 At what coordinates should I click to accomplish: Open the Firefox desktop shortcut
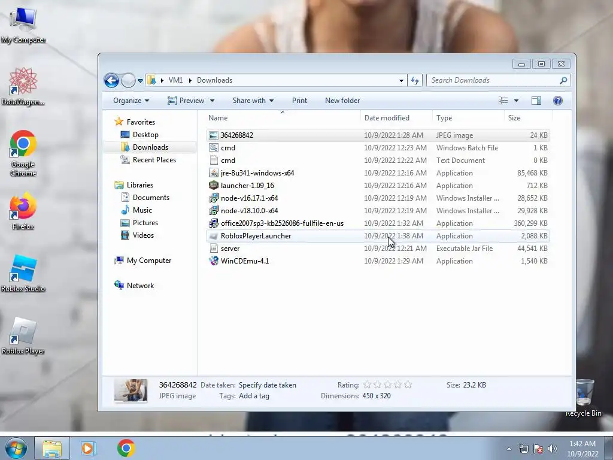(23, 211)
